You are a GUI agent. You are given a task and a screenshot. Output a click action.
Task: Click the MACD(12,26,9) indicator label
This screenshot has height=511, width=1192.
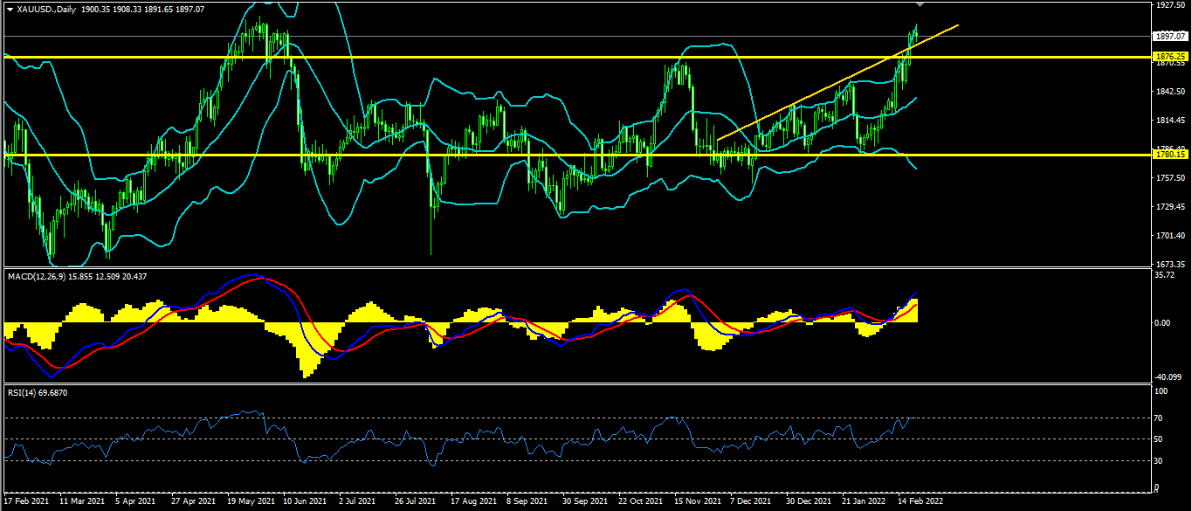coord(39,276)
